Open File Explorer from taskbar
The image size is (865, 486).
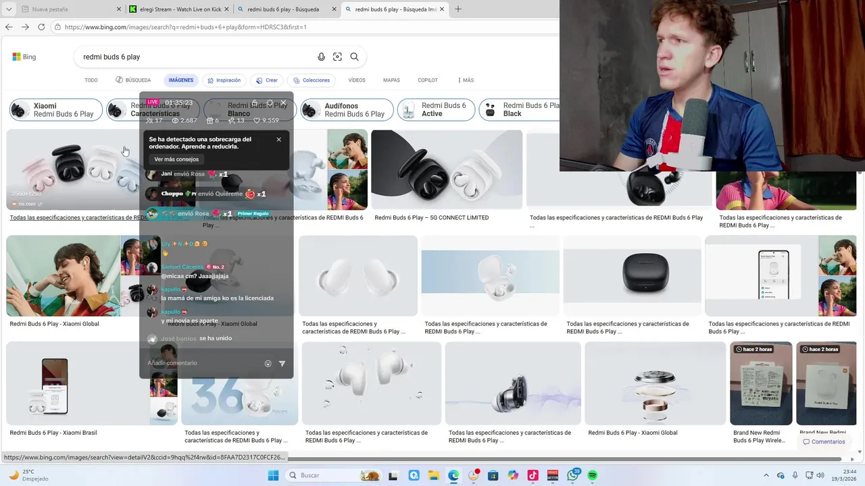433,475
